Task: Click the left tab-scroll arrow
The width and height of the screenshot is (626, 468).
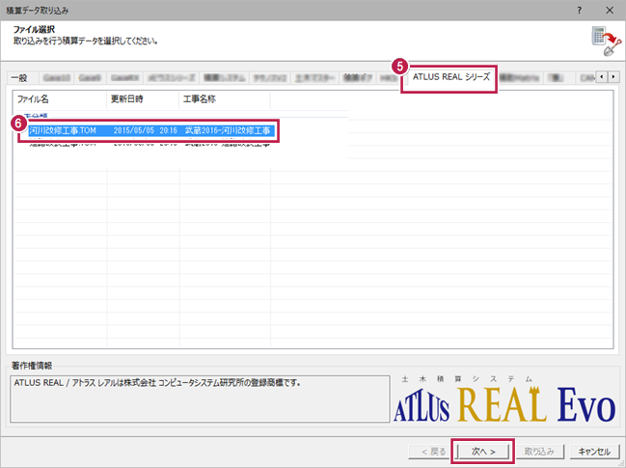Action: (601, 76)
